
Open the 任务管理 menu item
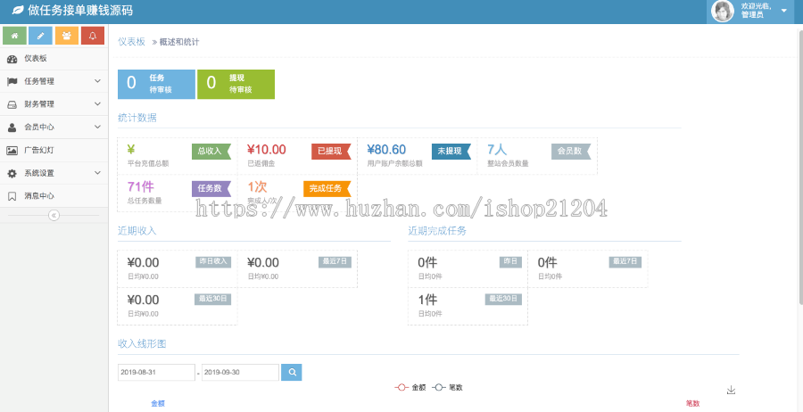(x=54, y=81)
